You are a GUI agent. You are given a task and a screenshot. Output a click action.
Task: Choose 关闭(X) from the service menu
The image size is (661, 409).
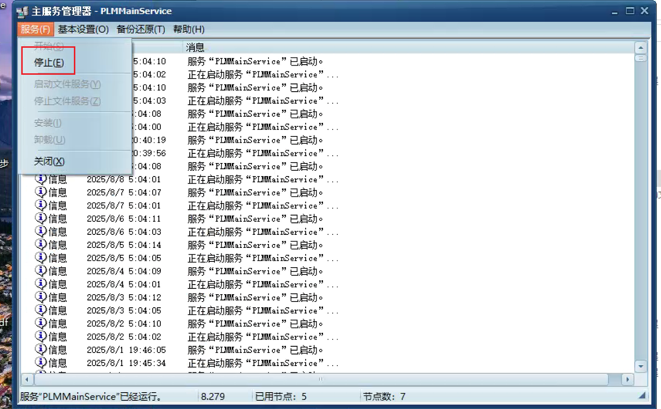[49, 161]
